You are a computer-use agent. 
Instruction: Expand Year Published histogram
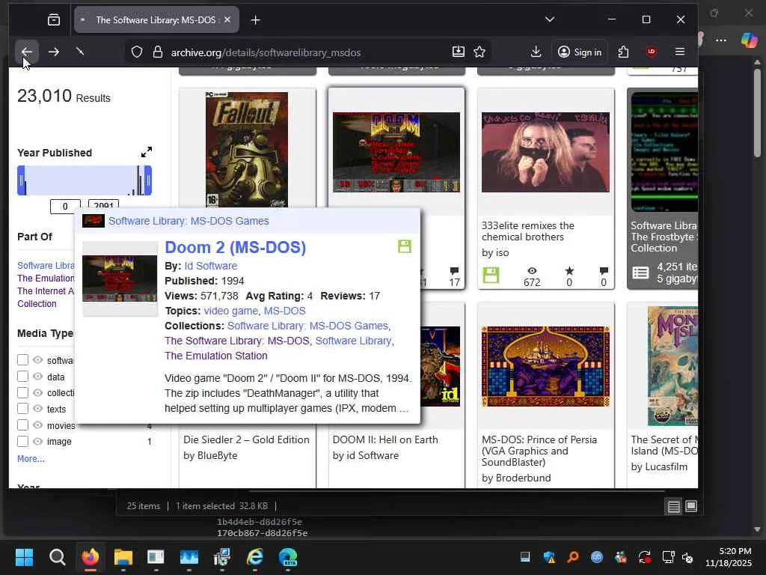click(x=147, y=152)
